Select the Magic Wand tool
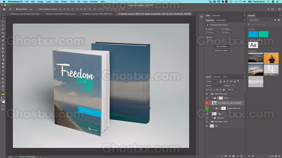The width and height of the screenshot is (282, 158). coord(3,29)
